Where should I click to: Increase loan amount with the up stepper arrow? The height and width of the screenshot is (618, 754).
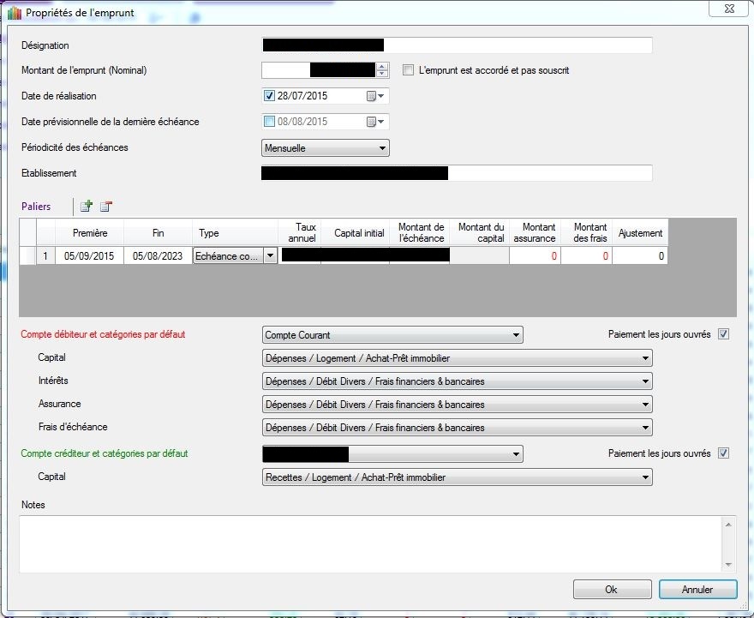pyautogui.click(x=382, y=67)
